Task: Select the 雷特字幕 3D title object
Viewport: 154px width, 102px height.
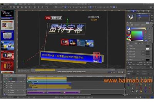Action: [x=67, y=29]
